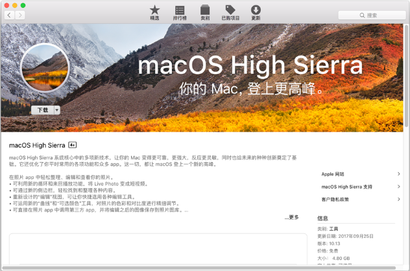Click chevron next to Apple 网站
This screenshot has height=271, width=410.
[x=399, y=174]
